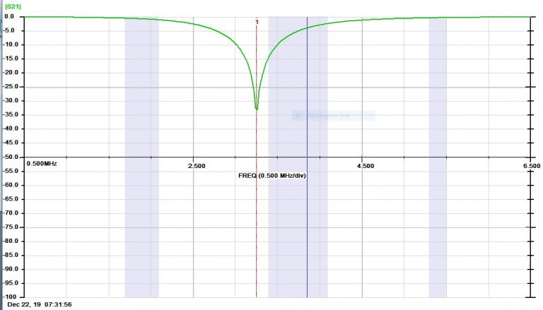Click the faded Rectangular Snip tooltip
The height and width of the screenshot is (310, 543).
[333, 116]
